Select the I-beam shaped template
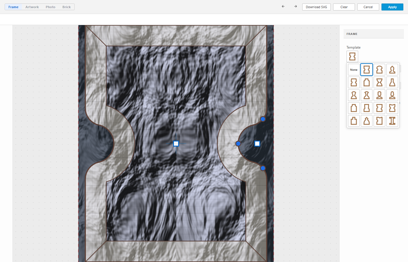This screenshot has height=262, width=408. tap(392, 121)
